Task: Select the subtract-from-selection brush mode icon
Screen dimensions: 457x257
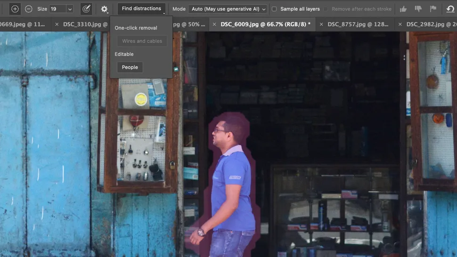Action: pyautogui.click(x=29, y=9)
